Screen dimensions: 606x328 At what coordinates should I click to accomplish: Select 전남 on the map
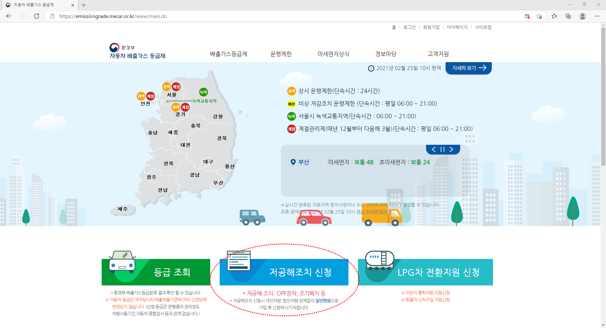click(x=163, y=190)
